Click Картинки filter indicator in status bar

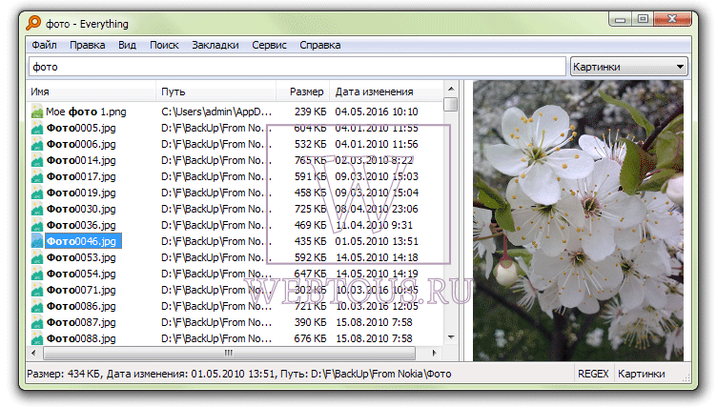point(641,374)
